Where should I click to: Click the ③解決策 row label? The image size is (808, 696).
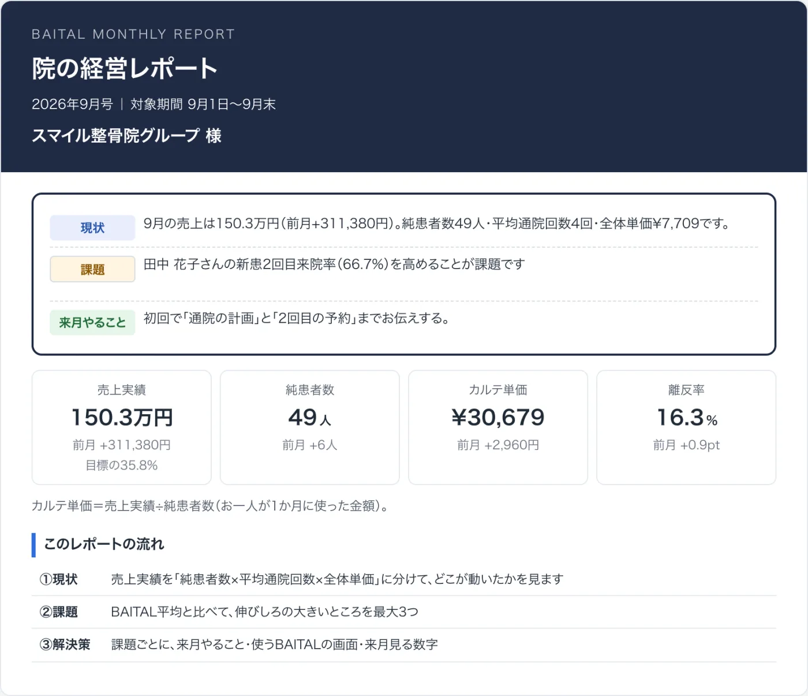click(x=65, y=645)
